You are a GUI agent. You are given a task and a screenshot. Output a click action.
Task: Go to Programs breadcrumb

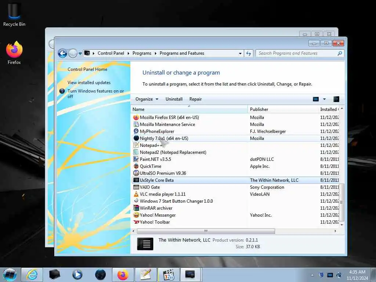[142, 53]
